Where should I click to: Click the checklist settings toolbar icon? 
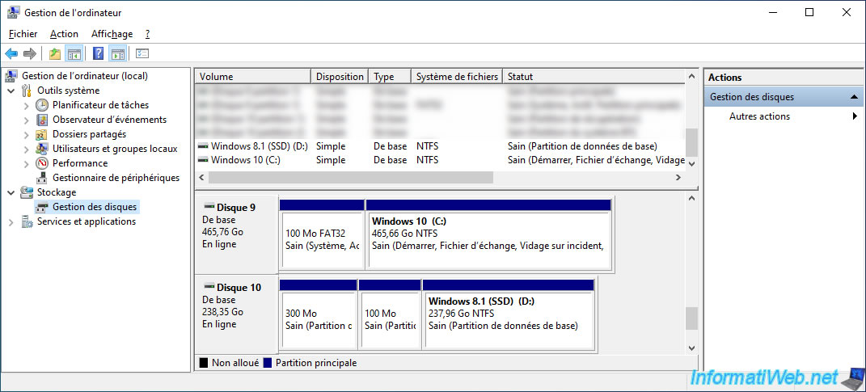pyautogui.click(x=142, y=54)
